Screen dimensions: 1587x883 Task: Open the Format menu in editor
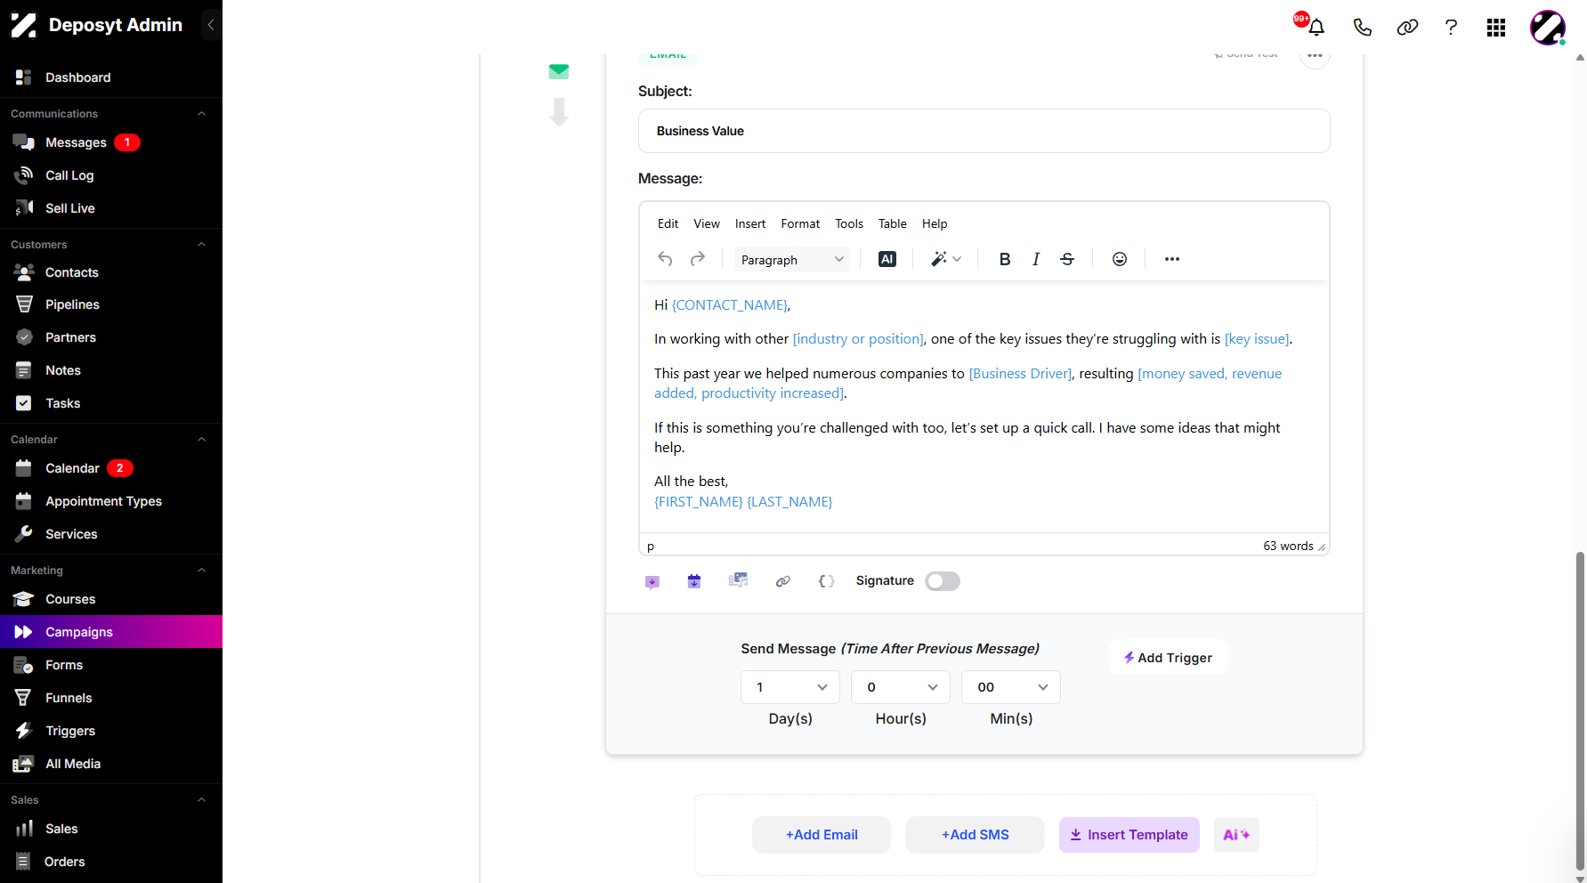[800, 223]
